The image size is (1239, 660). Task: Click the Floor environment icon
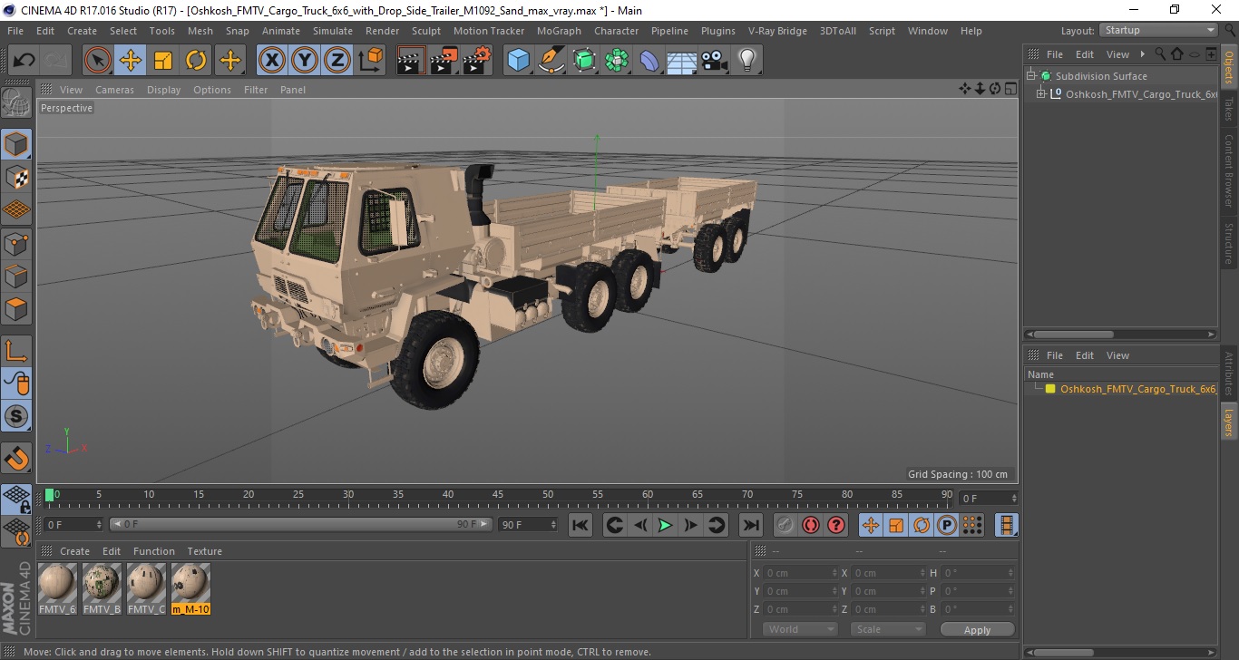click(x=681, y=61)
